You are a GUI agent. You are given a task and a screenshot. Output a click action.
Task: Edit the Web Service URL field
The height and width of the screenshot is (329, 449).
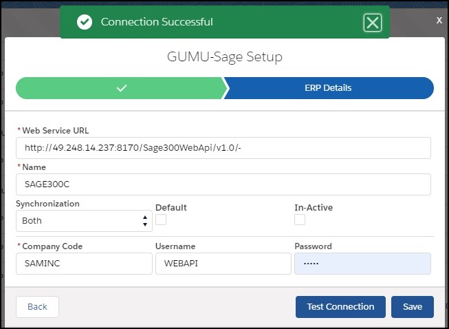[x=223, y=148]
